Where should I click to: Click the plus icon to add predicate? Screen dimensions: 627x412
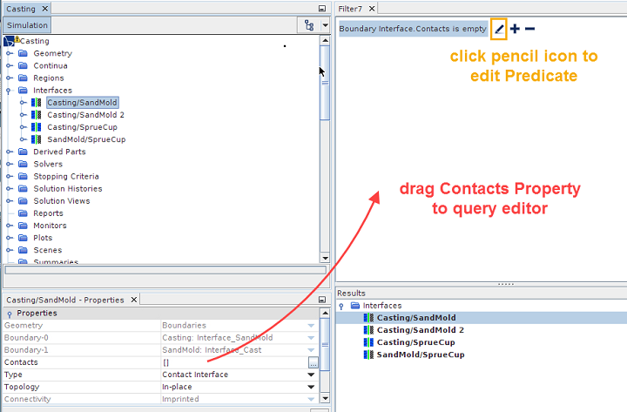coord(515,29)
